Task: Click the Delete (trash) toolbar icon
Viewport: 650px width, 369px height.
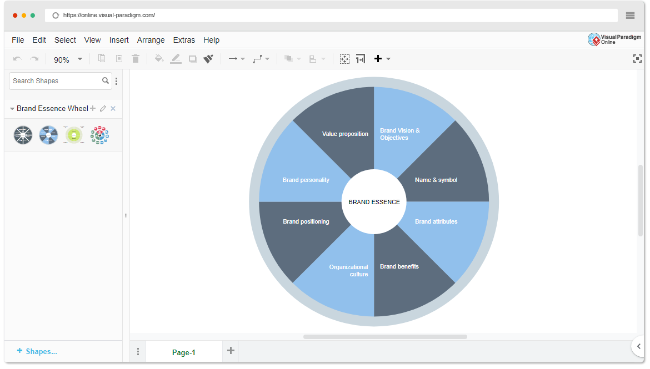Action: point(136,58)
